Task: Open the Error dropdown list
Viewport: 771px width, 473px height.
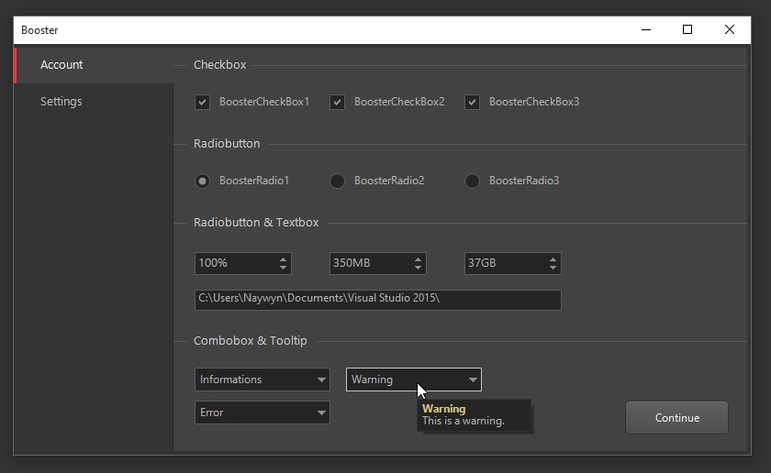Action: 263,412
